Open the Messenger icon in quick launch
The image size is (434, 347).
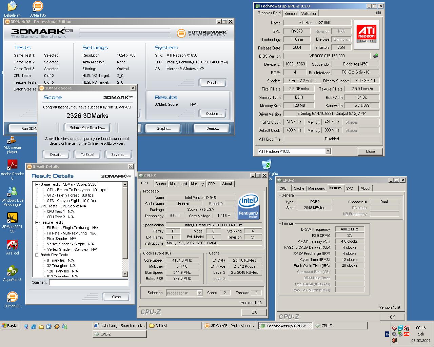64,327
